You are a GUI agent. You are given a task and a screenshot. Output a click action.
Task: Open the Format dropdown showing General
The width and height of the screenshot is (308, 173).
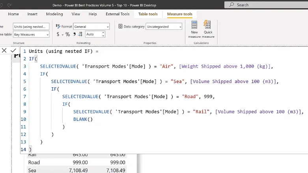pos(91,26)
